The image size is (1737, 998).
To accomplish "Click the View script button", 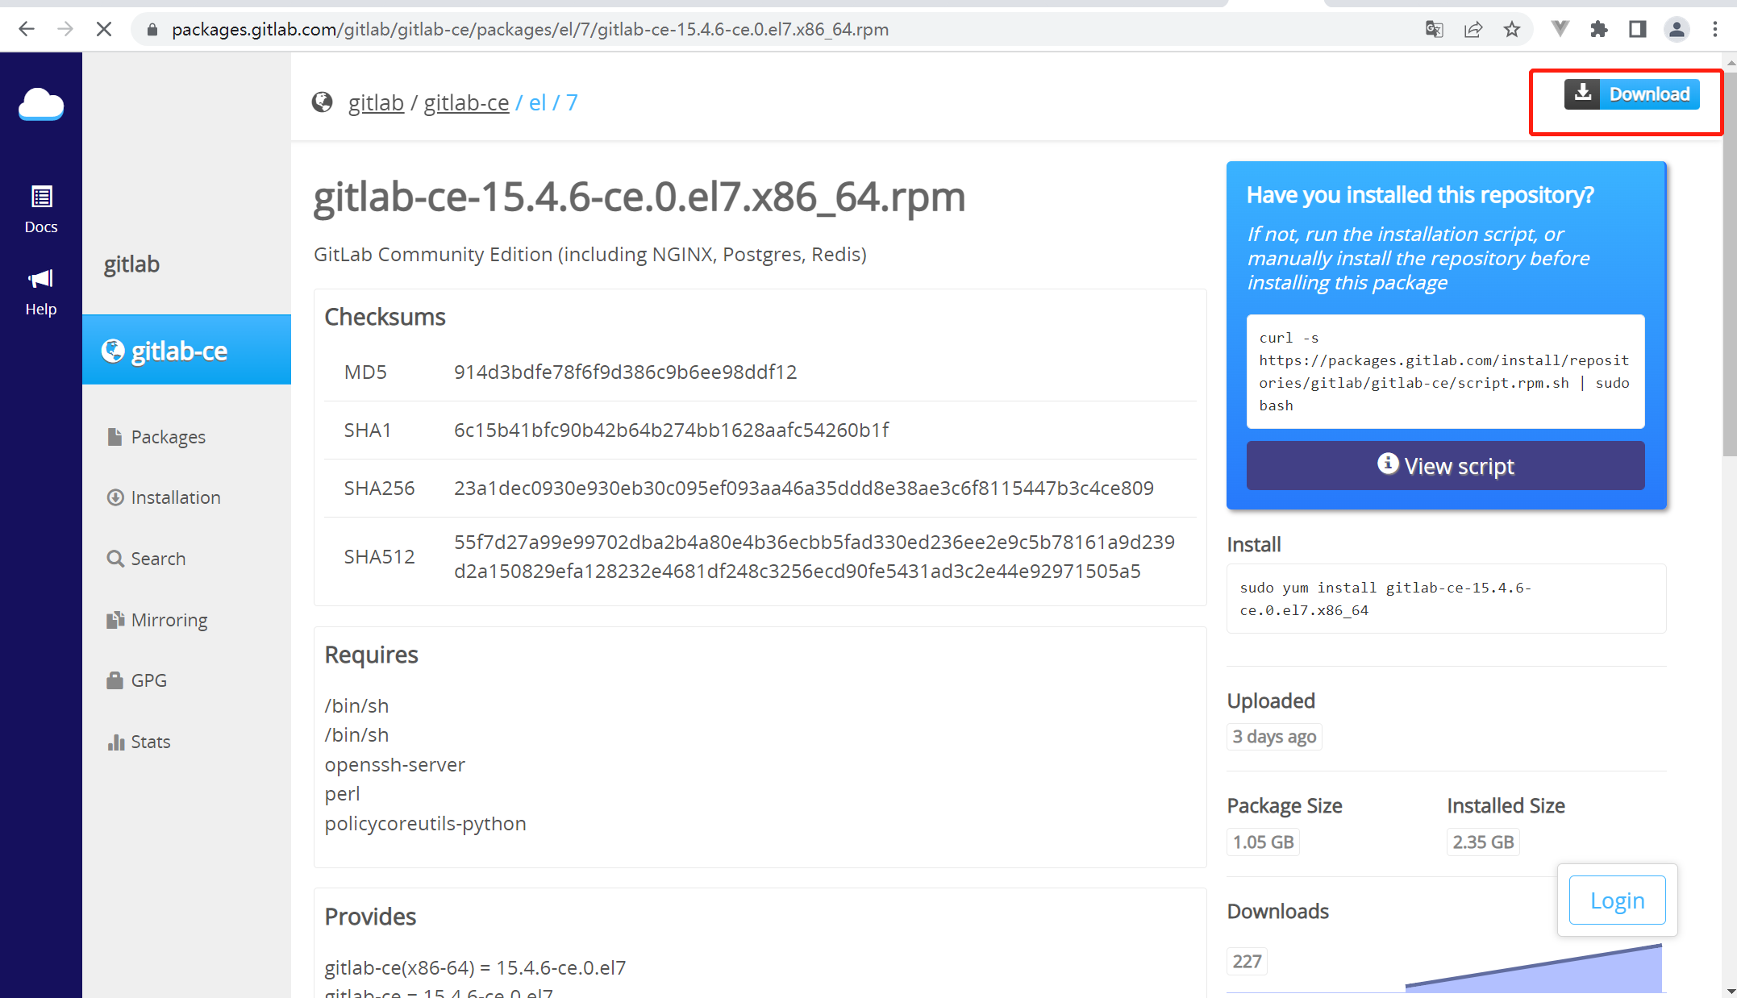I will 1445,466.
